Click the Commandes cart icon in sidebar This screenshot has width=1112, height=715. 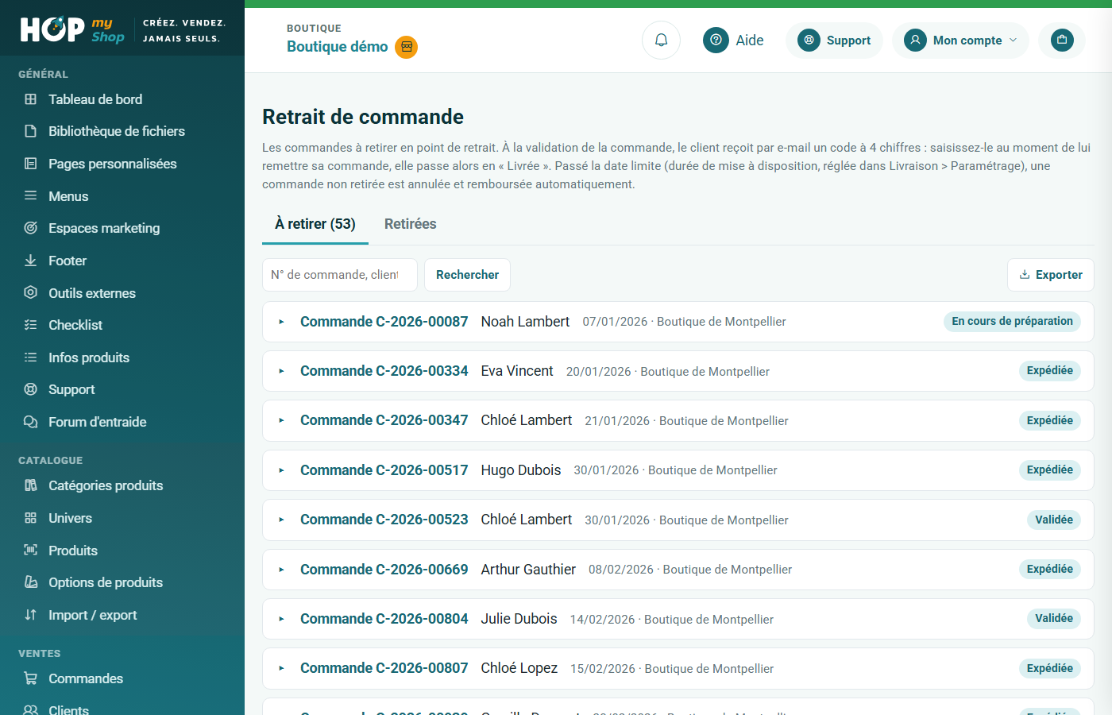31,678
